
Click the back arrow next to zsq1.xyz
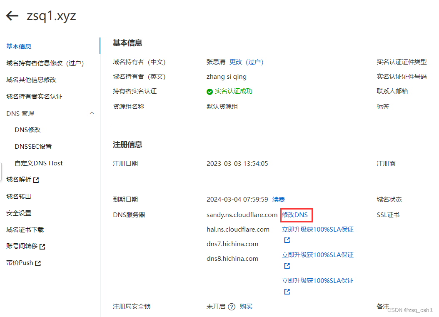click(12, 15)
